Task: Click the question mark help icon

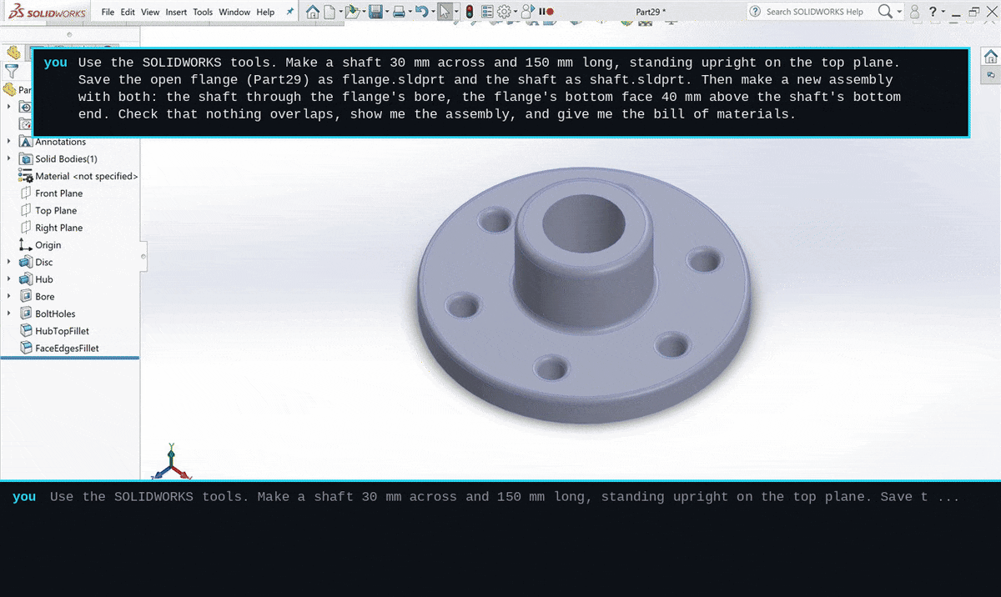Action: [x=933, y=12]
